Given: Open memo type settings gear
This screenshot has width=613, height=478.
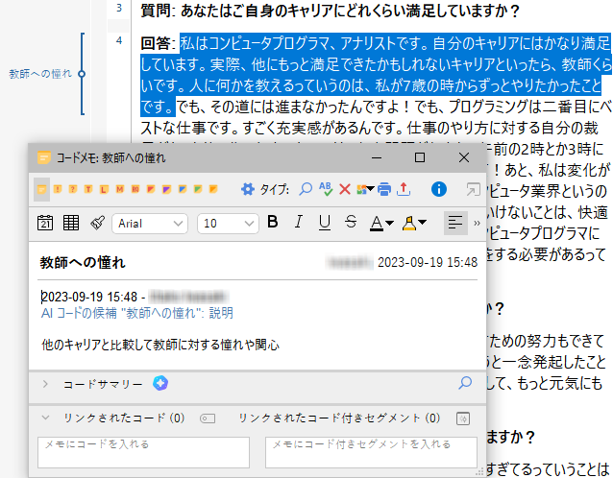Looking at the screenshot, I should [248, 189].
